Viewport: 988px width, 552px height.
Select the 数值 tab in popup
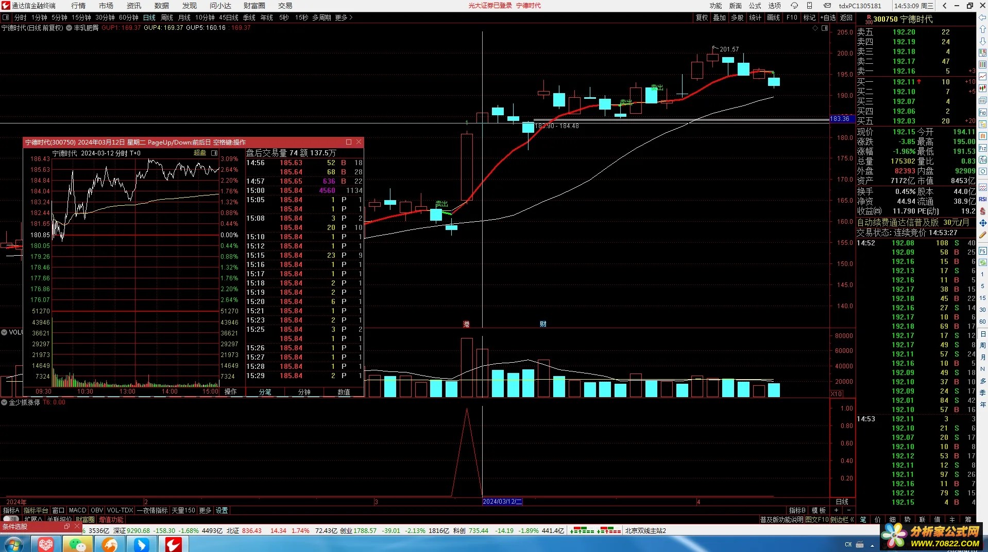[344, 392]
